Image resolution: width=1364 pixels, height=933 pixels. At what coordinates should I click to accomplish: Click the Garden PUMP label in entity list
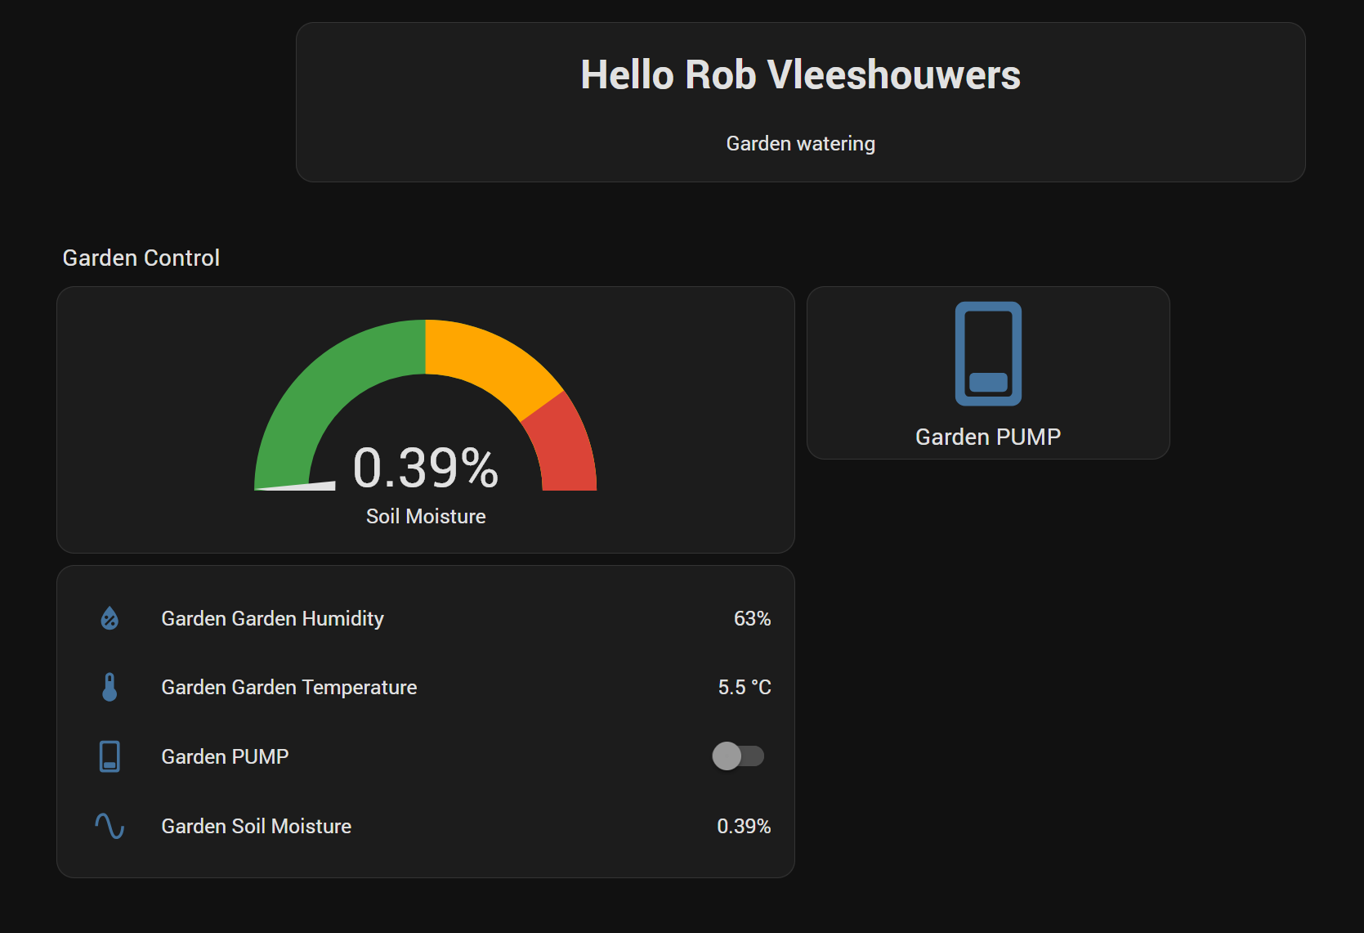click(x=225, y=756)
